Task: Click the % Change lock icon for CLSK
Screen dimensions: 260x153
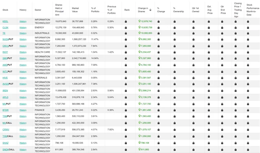Action: (159, 28)
